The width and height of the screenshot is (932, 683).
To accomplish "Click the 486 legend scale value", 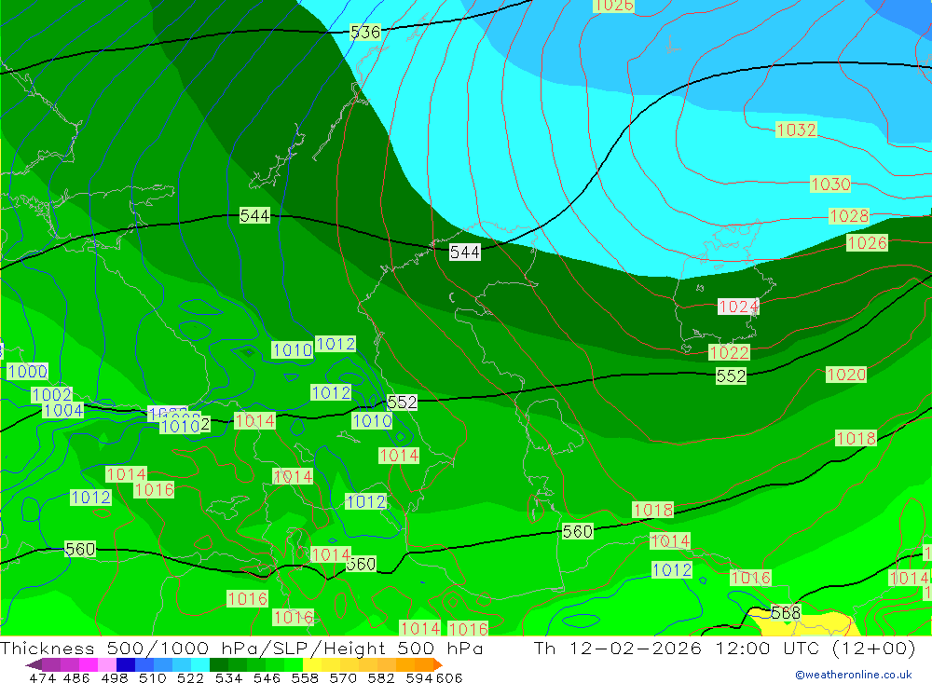I will 76,677.
